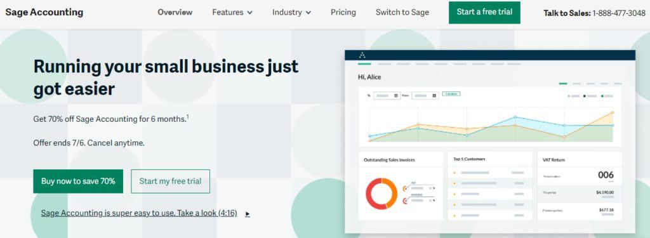Click the Start a free trial button
650x238 pixels.
coord(484,13)
